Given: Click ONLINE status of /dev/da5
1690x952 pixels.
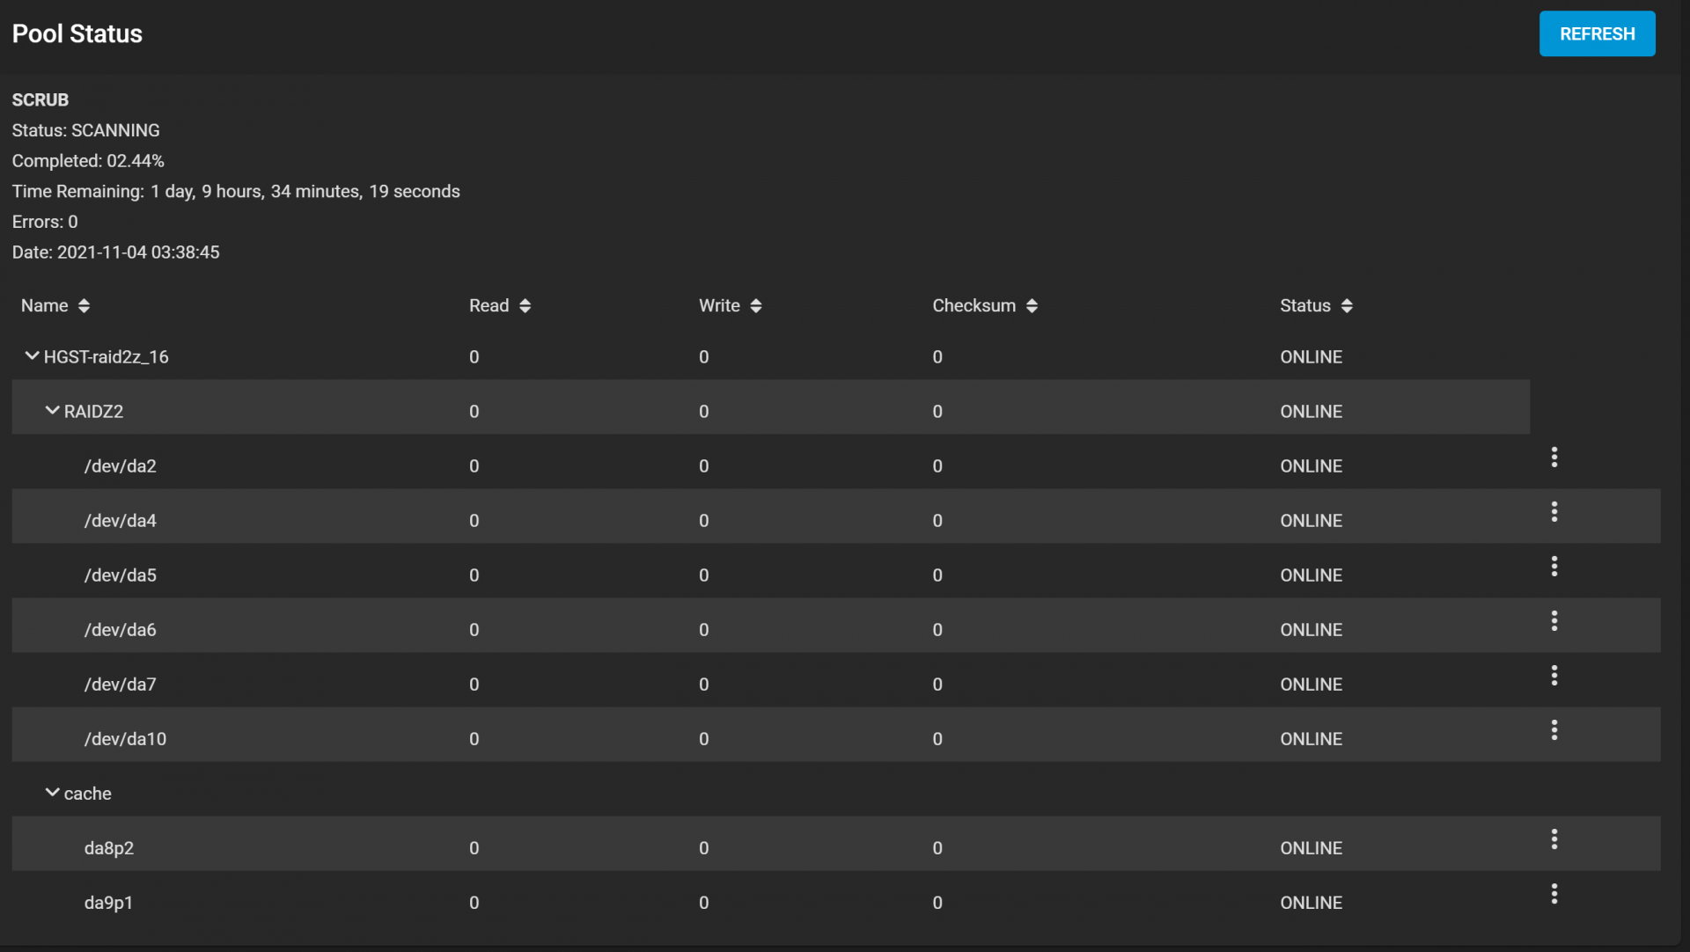Looking at the screenshot, I should (x=1311, y=575).
